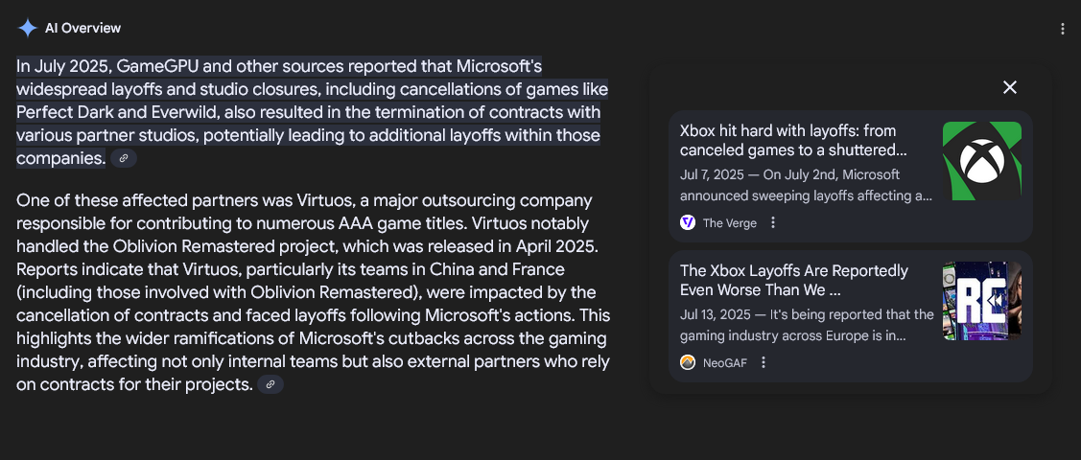The image size is (1081, 460).
Task: Click the paragraph about Virtuos outsourcing company
Action: (x=313, y=292)
